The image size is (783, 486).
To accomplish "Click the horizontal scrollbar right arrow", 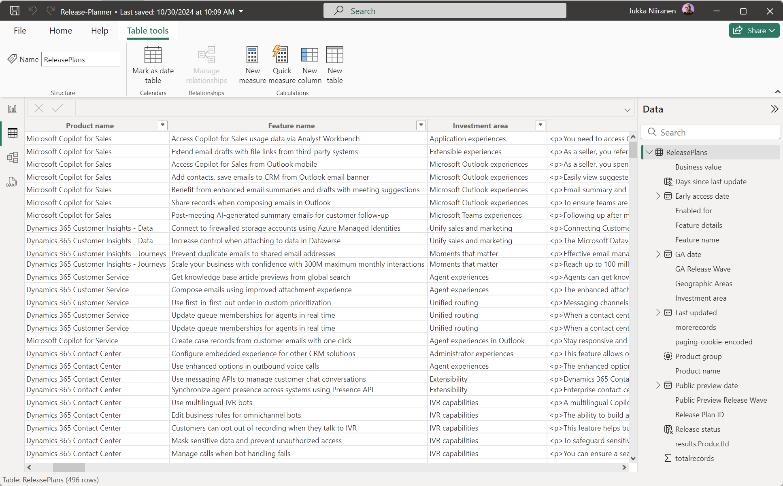I will 624,467.
